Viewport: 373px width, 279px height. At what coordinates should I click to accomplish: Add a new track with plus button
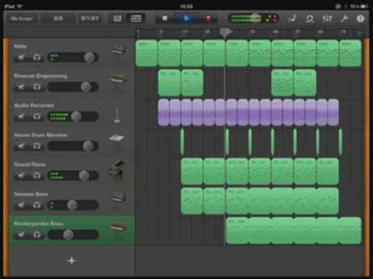71,261
